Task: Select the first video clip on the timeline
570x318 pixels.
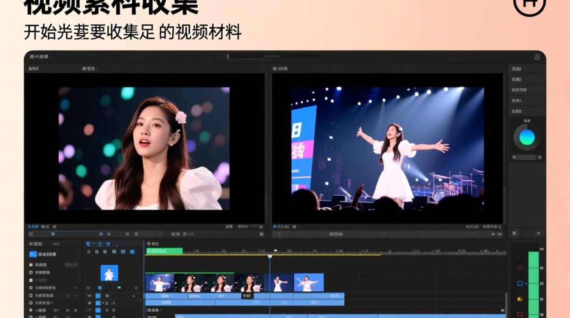Action: pyautogui.click(x=160, y=283)
